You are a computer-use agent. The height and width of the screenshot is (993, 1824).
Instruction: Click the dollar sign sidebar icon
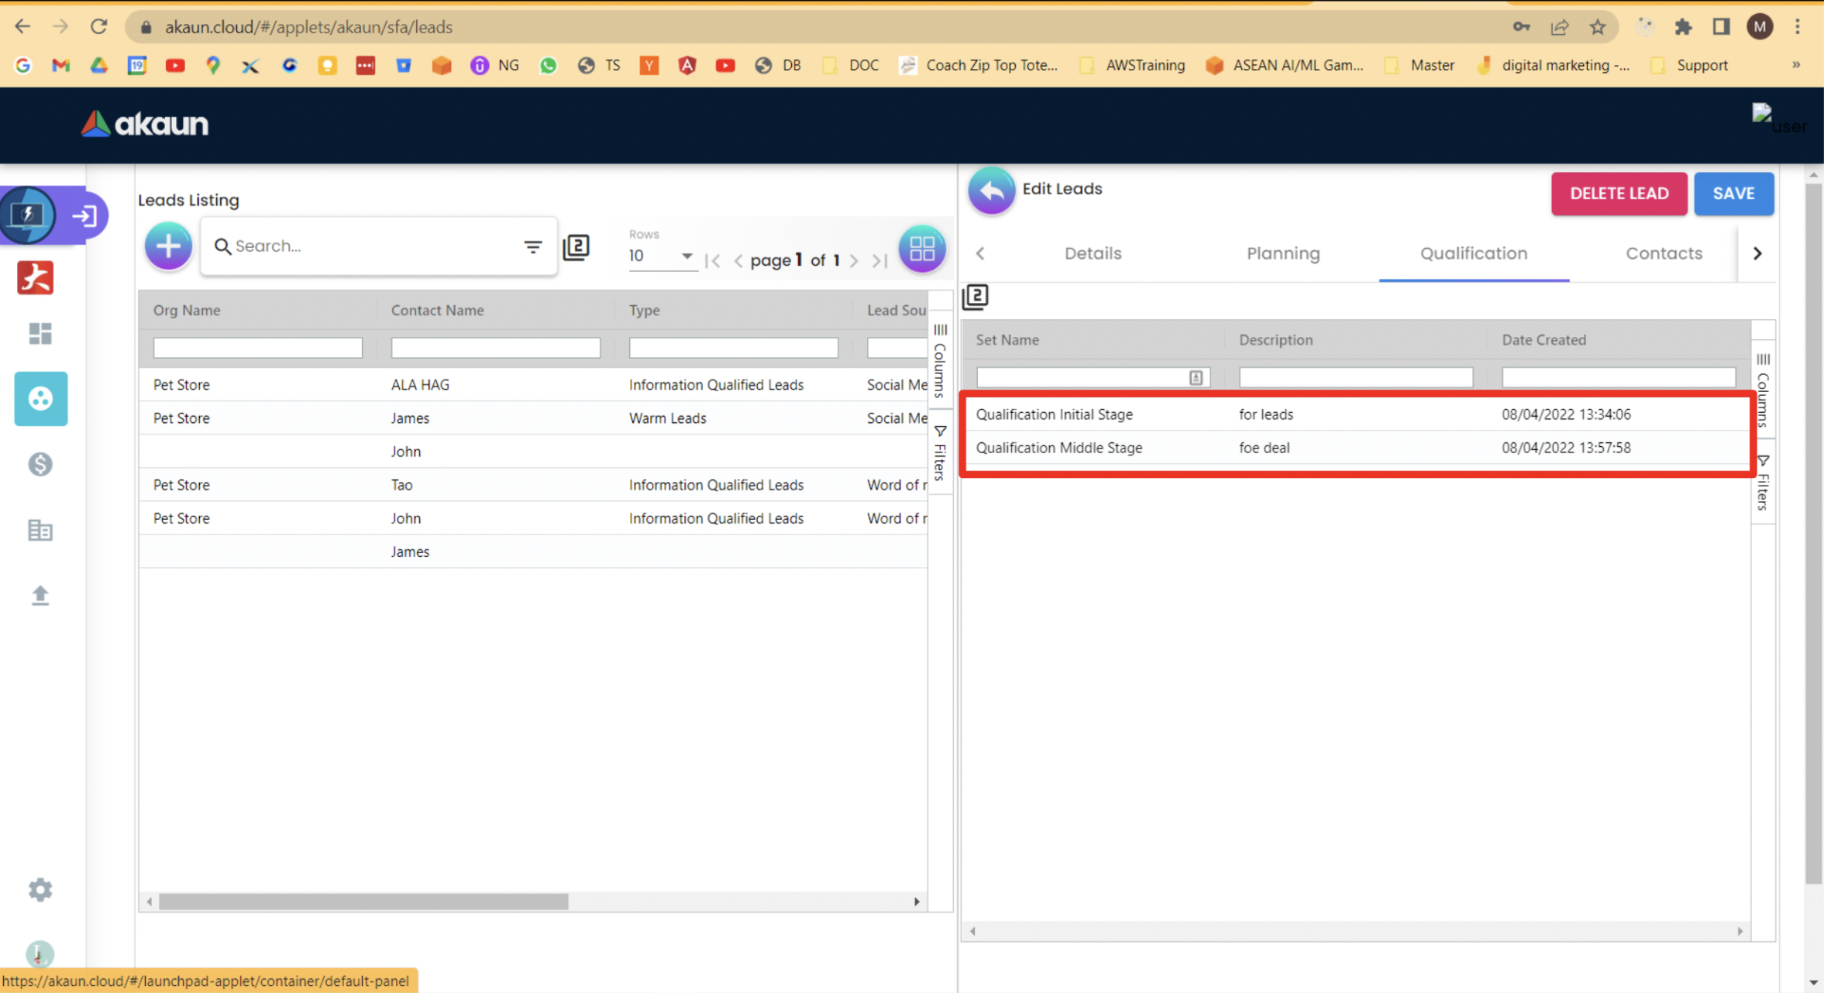point(40,464)
